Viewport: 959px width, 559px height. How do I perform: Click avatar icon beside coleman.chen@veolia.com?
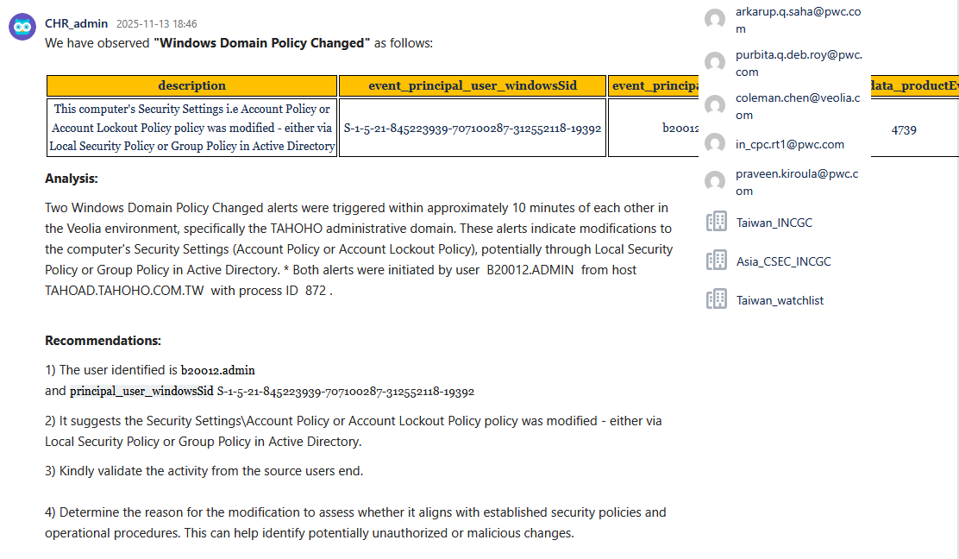715,106
